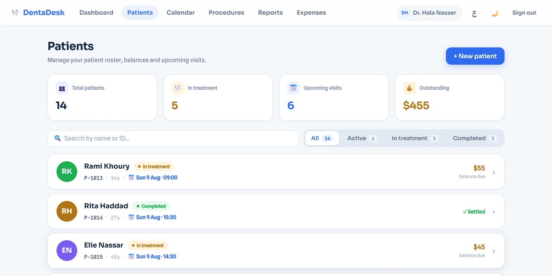552x276 pixels.
Task: Click the Rita Haddad patient name
Action: 106,206
